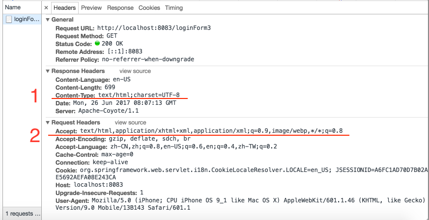Open the Timing tab
Viewport: 429px width, 220px height.
174,8
